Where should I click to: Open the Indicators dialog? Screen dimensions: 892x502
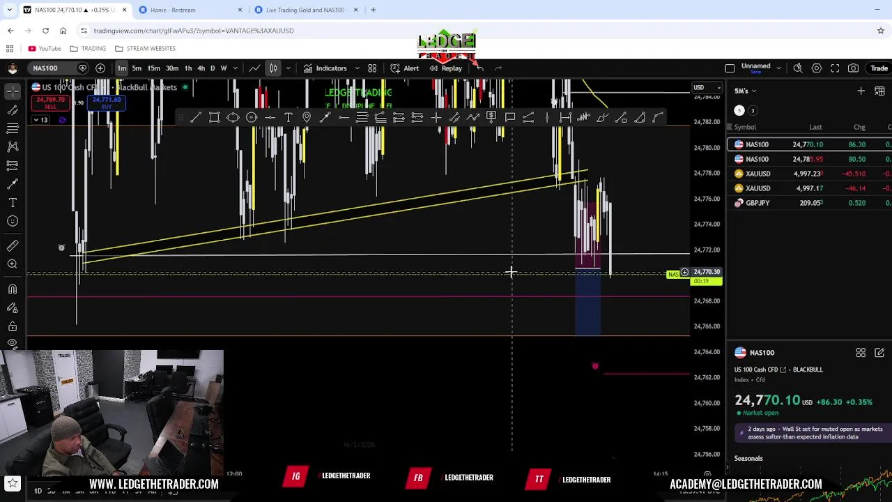(325, 68)
